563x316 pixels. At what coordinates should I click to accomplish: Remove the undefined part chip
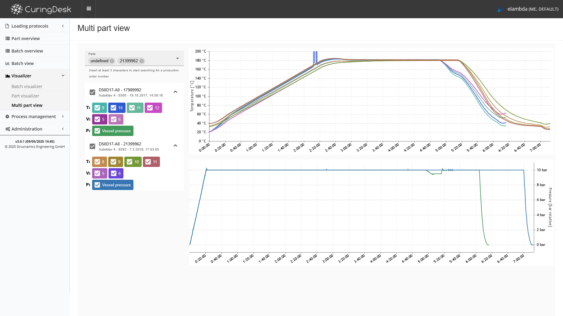pos(112,61)
